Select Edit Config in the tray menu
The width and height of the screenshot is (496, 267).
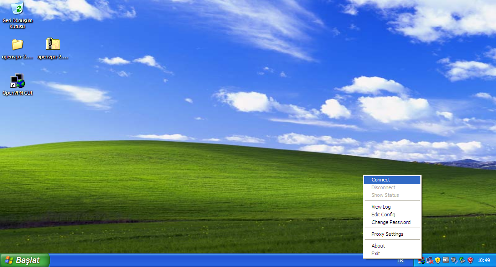tap(392, 215)
